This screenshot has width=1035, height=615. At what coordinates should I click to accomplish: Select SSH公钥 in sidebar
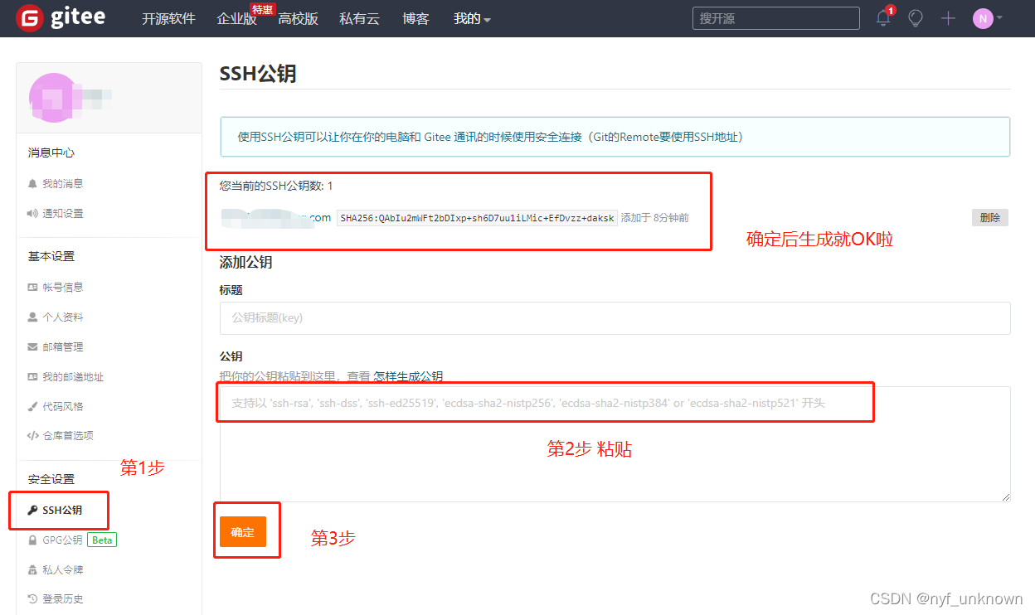click(x=62, y=510)
